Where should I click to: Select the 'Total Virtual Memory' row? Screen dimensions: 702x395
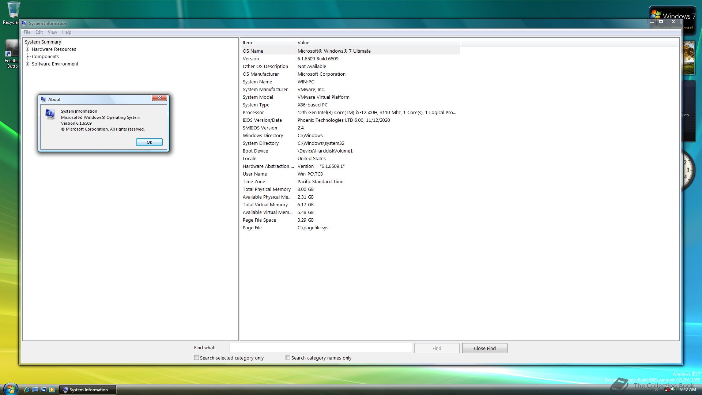coord(350,205)
